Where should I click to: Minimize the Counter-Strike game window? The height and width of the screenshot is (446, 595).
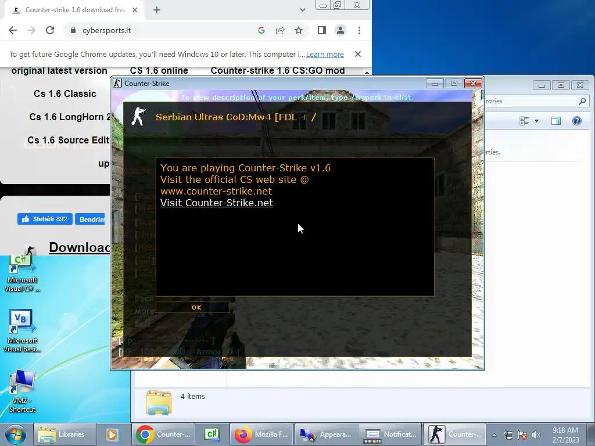tap(435, 84)
